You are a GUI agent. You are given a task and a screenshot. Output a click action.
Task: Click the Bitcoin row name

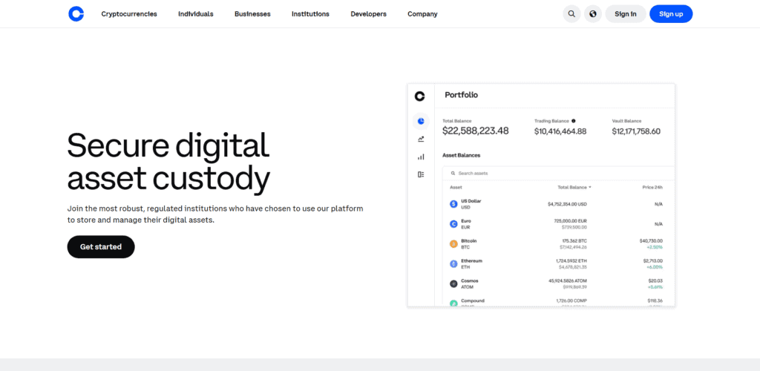469,240
